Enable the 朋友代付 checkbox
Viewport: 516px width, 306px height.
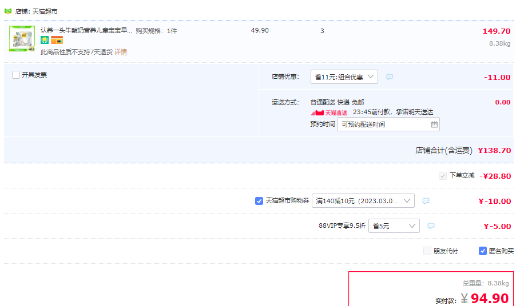tap(427, 251)
